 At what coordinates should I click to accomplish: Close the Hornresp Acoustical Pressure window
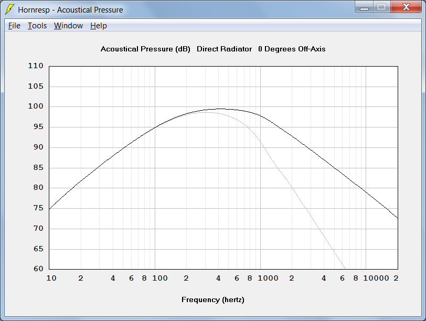(406, 7)
